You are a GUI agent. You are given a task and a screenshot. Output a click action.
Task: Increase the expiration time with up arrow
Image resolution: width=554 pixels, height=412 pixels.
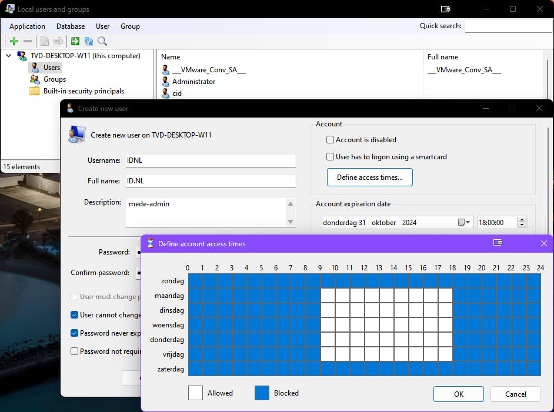(522, 220)
